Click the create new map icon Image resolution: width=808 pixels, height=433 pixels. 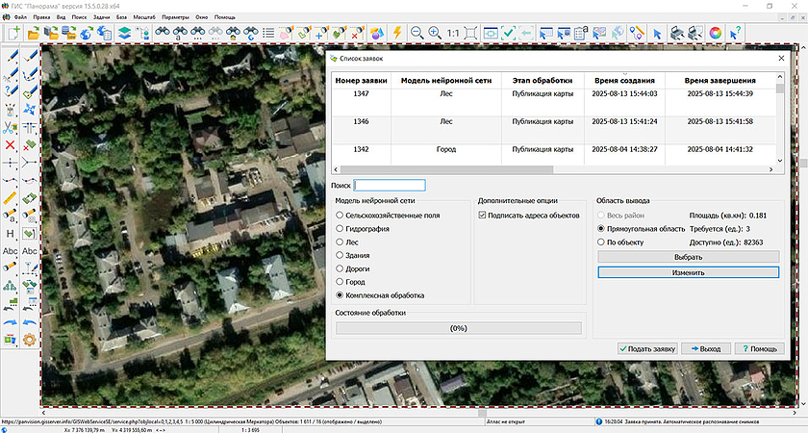(13, 33)
